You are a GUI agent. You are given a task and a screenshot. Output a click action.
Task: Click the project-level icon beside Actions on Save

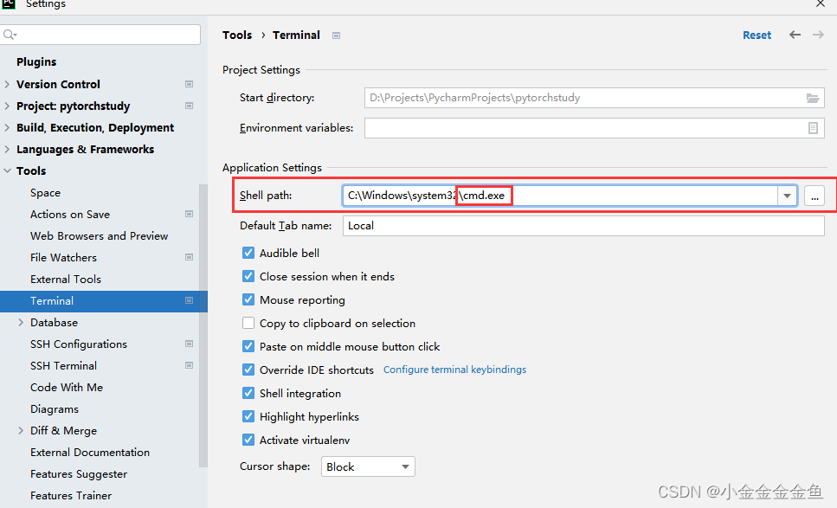189,214
